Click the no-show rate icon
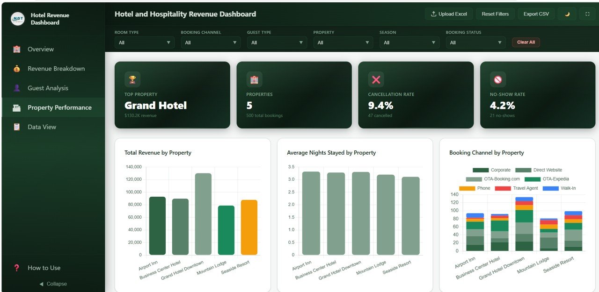 tap(497, 79)
